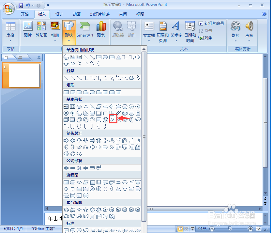Insert date and time

(x=190, y=32)
